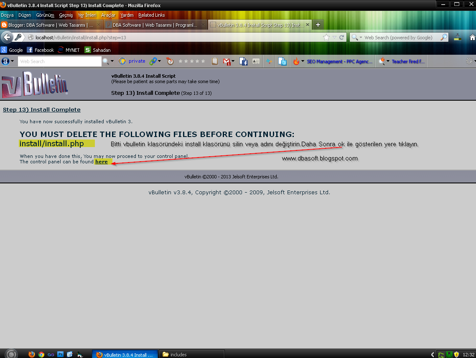This screenshot has width=476, height=358.
Task: Open the search engine selector dropdown
Action: tap(356, 37)
